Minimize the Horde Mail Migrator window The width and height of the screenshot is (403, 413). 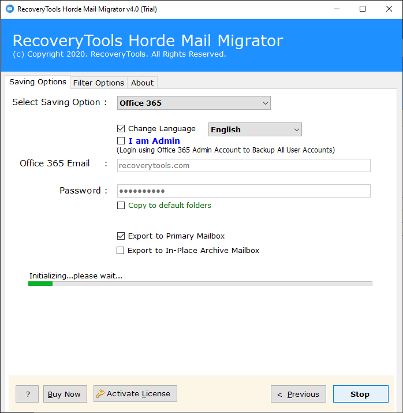337,9
